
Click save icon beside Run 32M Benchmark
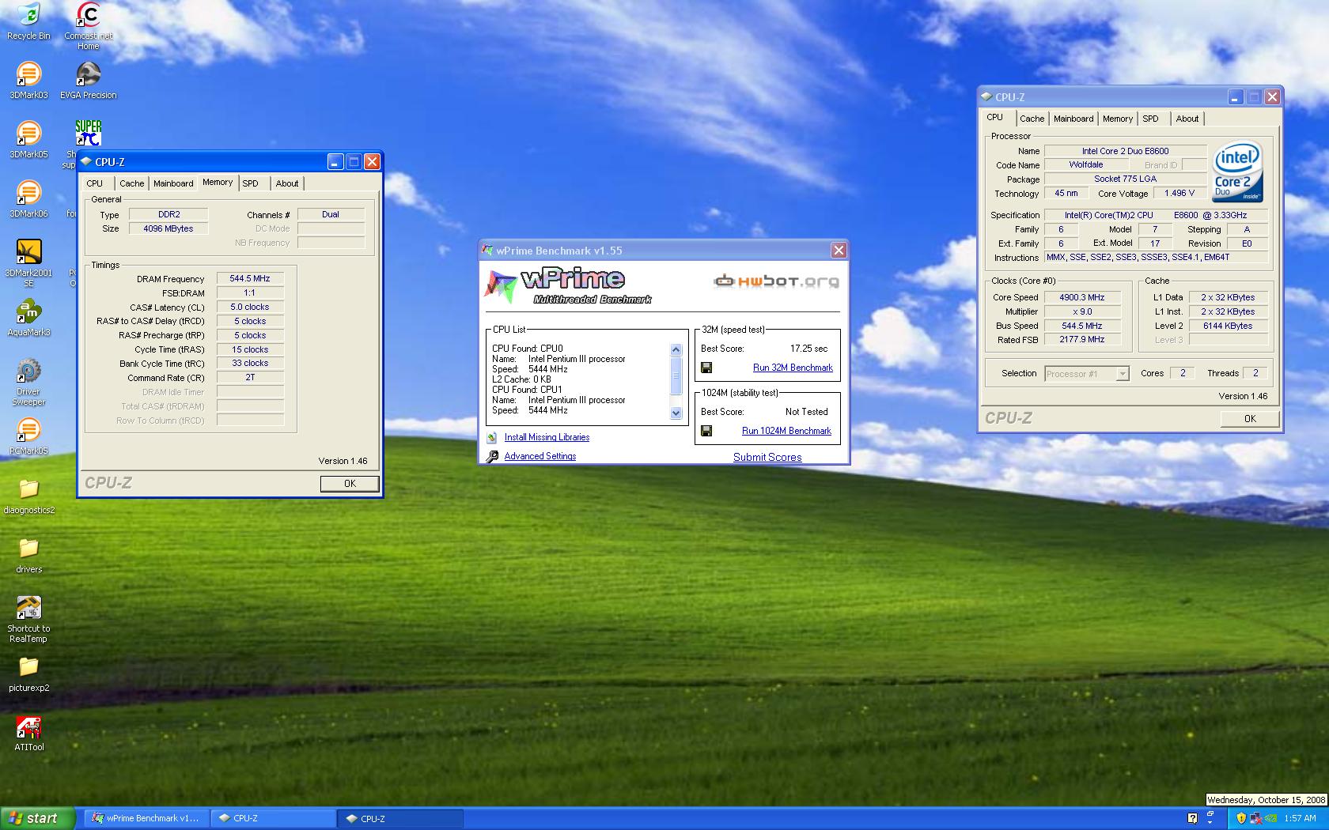(706, 368)
